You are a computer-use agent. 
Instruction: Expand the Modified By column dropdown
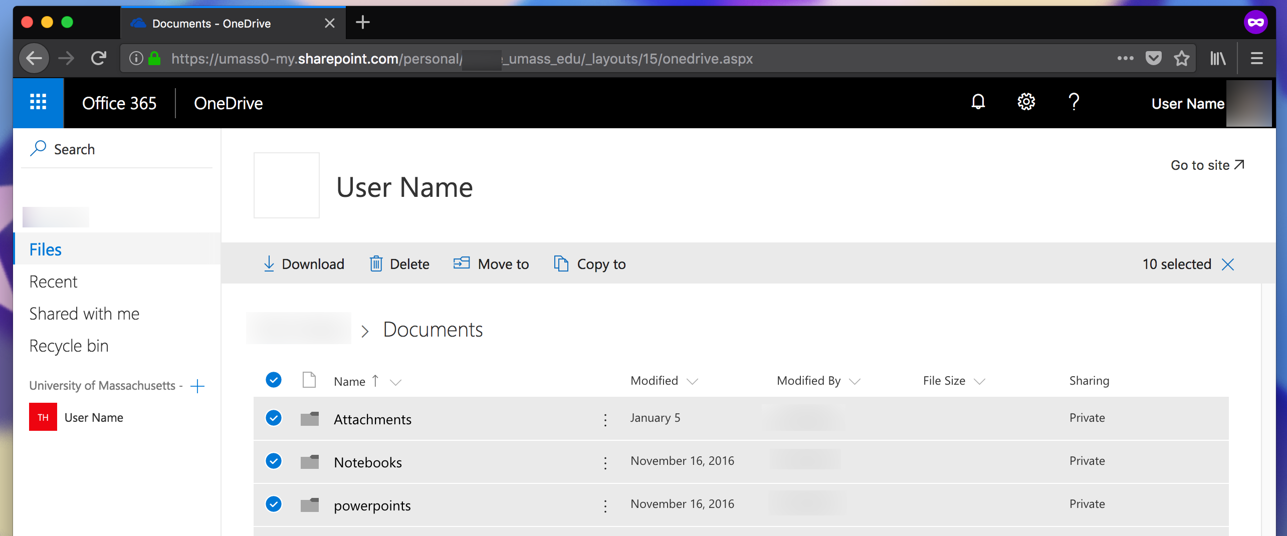[854, 382]
